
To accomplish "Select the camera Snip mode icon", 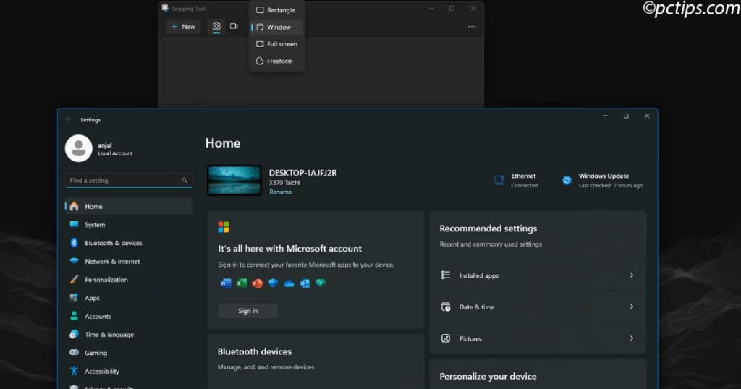I will (216, 27).
